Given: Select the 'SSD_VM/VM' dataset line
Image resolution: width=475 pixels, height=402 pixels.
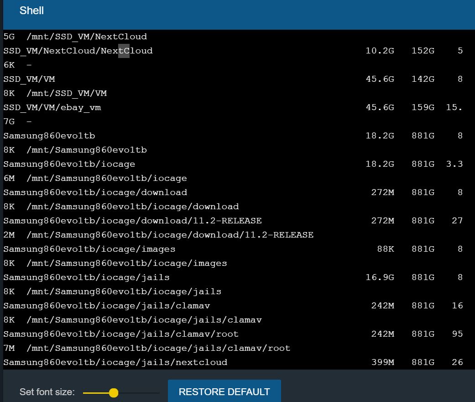Looking at the screenshot, I should click(29, 79).
